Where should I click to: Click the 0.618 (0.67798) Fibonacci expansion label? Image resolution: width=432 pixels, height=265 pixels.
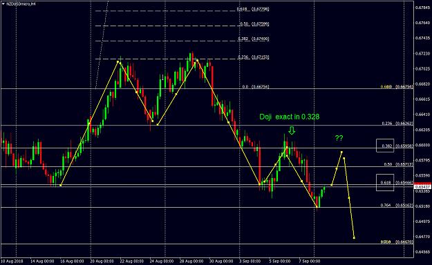(253, 9)
